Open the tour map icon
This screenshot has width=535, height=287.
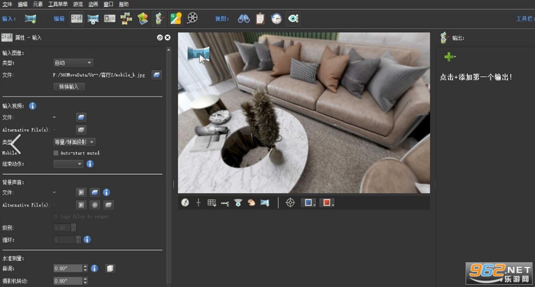(x=143, y=18)
